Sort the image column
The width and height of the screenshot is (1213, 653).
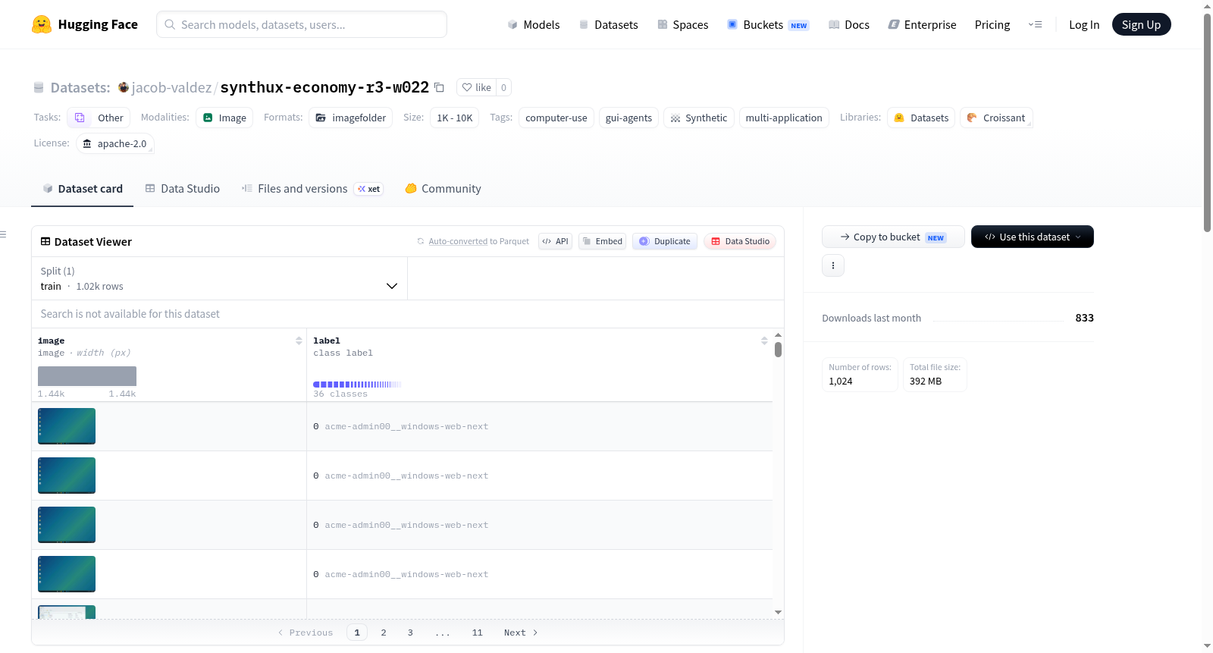coord(299,341)
